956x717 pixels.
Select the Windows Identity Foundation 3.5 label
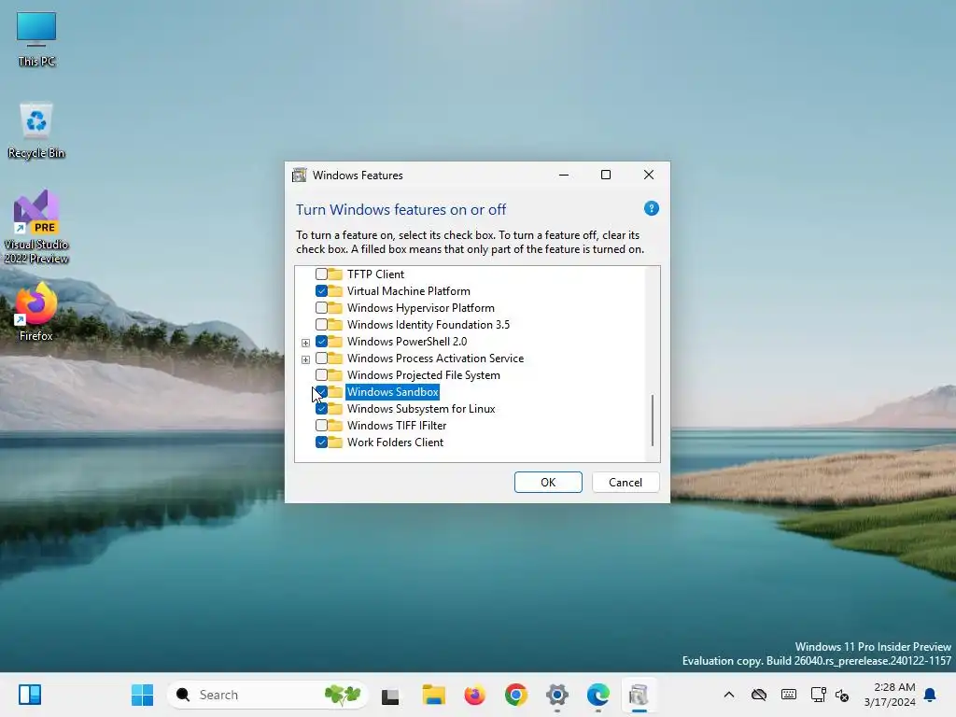428,324
